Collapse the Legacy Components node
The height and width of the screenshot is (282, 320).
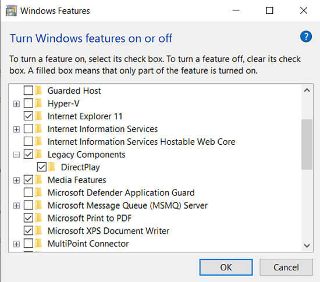[x=16, y=155]
